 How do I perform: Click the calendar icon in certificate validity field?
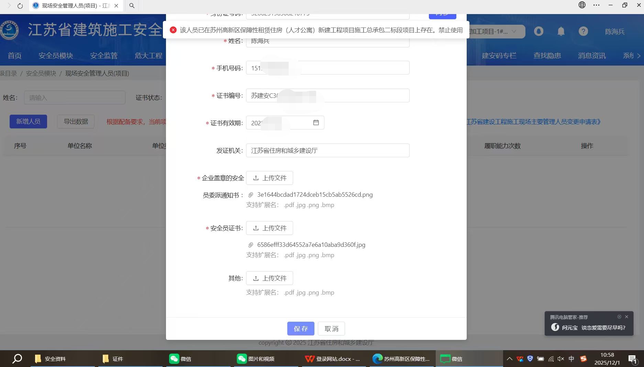316,123
